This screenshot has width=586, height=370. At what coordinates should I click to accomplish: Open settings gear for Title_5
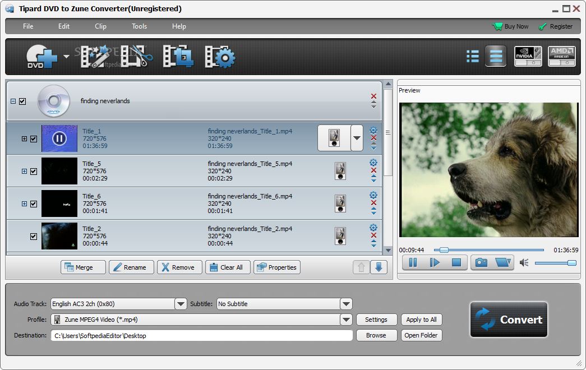tap(373, 163)
